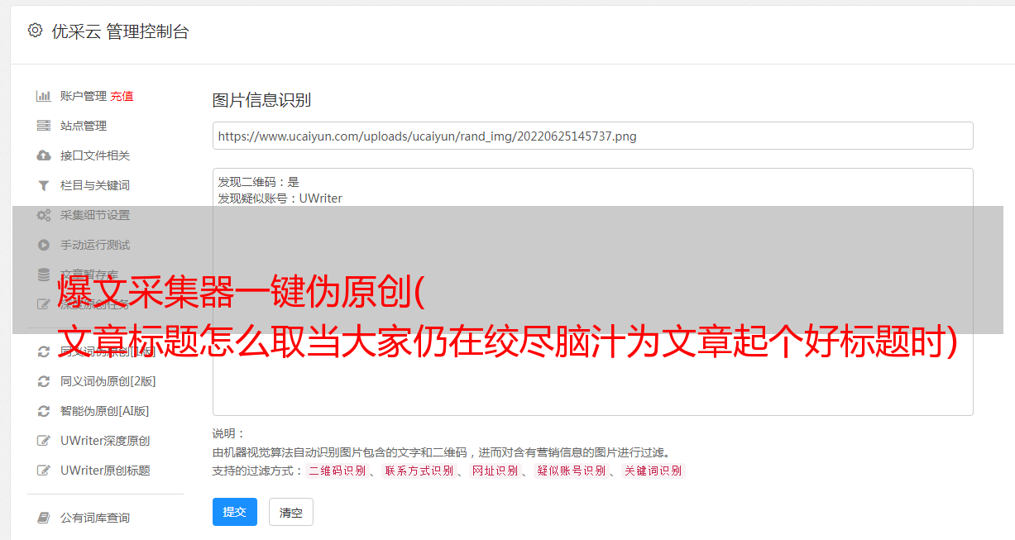Click the cogs icon for 采集细节设置
Viewport: 1015px width, 540px height.
tap(44, 215)
